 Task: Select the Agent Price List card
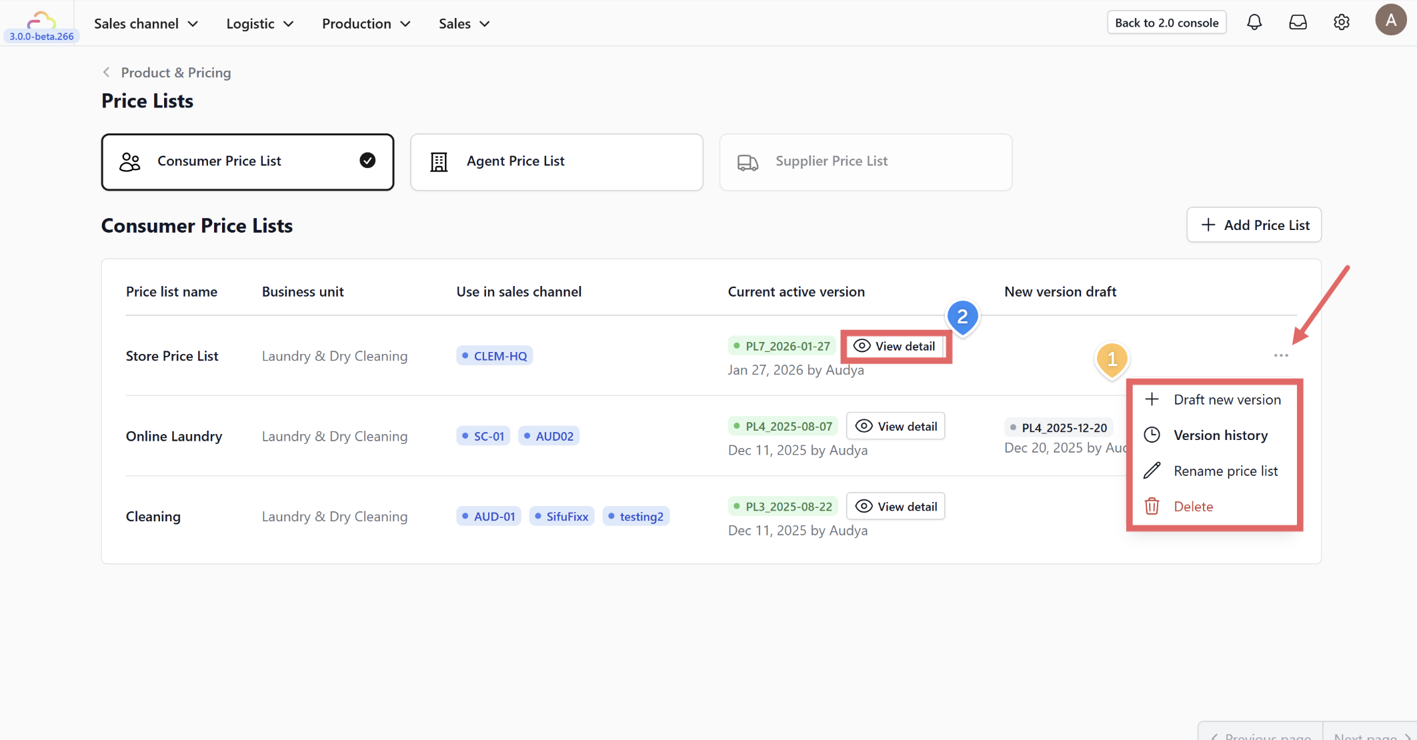tap(556, 162)
